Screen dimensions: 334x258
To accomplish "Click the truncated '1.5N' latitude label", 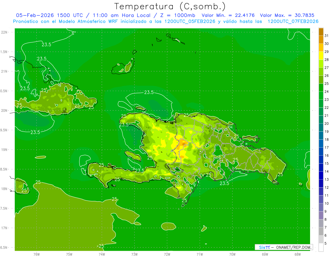I will coord(4,52).
